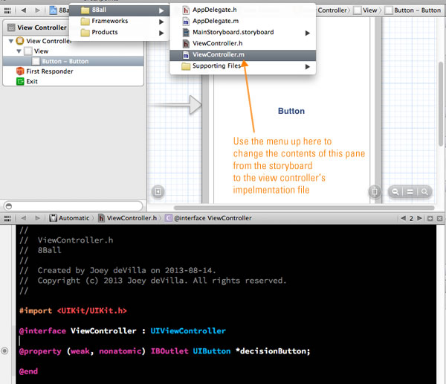Select the 8Ball folder in the popup menu
The image size is (446, 384).
click(119, 10)
